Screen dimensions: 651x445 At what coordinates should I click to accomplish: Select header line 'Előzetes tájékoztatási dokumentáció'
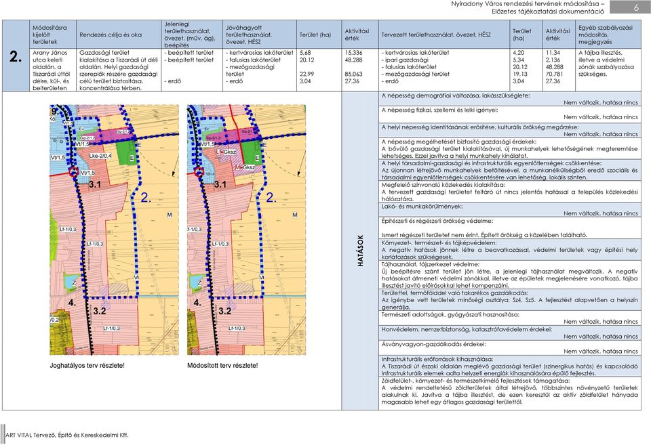pos(548,12)
